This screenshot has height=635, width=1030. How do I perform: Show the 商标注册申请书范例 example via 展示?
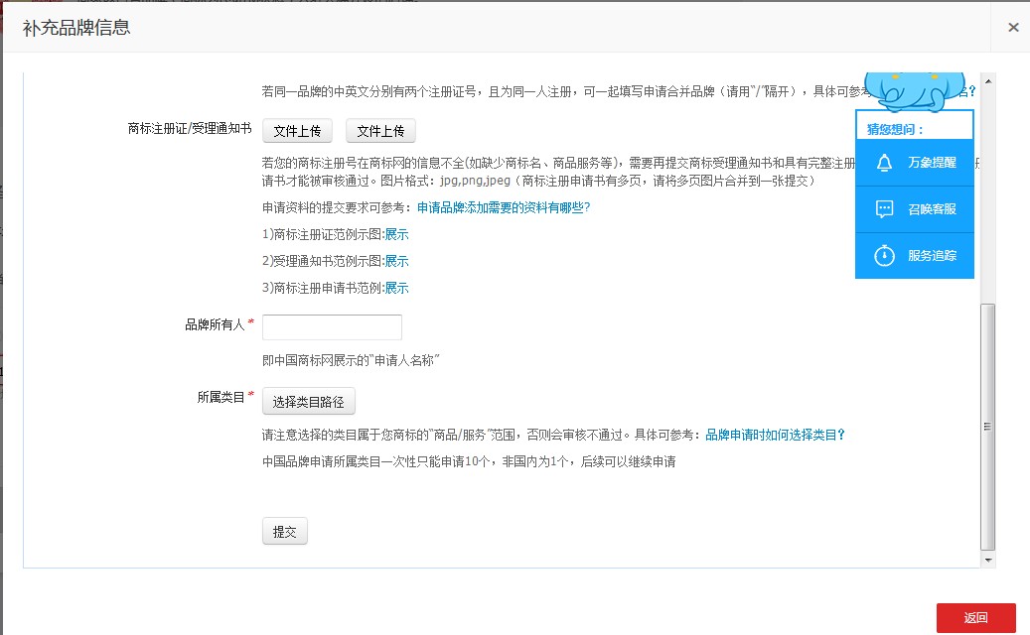(396, 289)
